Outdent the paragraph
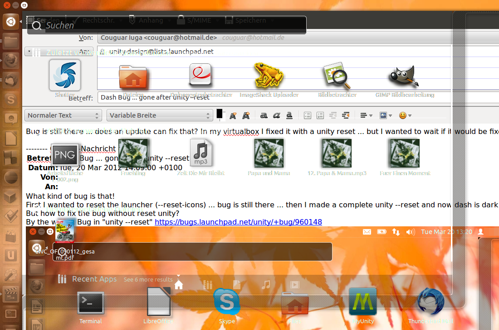Image resolution: width=499 pixels, height=330 pixels. pyautogui.click(x=333, y=115)
